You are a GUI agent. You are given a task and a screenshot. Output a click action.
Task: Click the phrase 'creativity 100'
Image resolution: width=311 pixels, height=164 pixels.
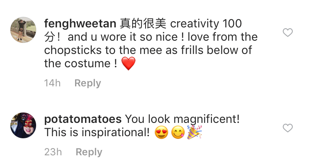(x=206, y=24)
